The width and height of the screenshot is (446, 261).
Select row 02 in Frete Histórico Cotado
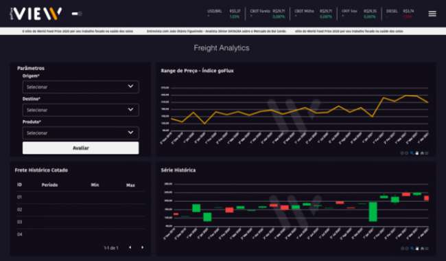click(80, 209)
